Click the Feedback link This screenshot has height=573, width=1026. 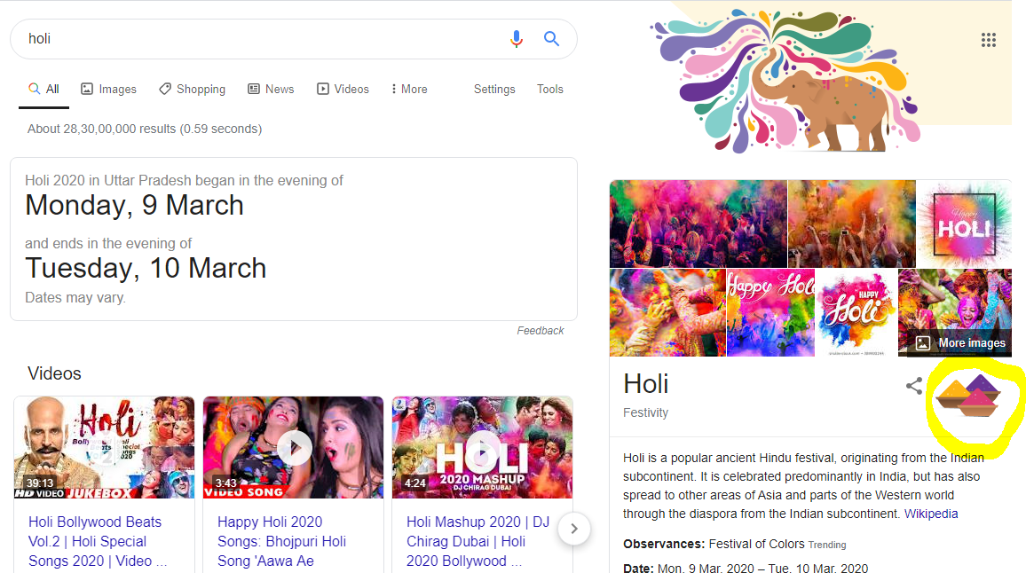click(x=541, y=331)
